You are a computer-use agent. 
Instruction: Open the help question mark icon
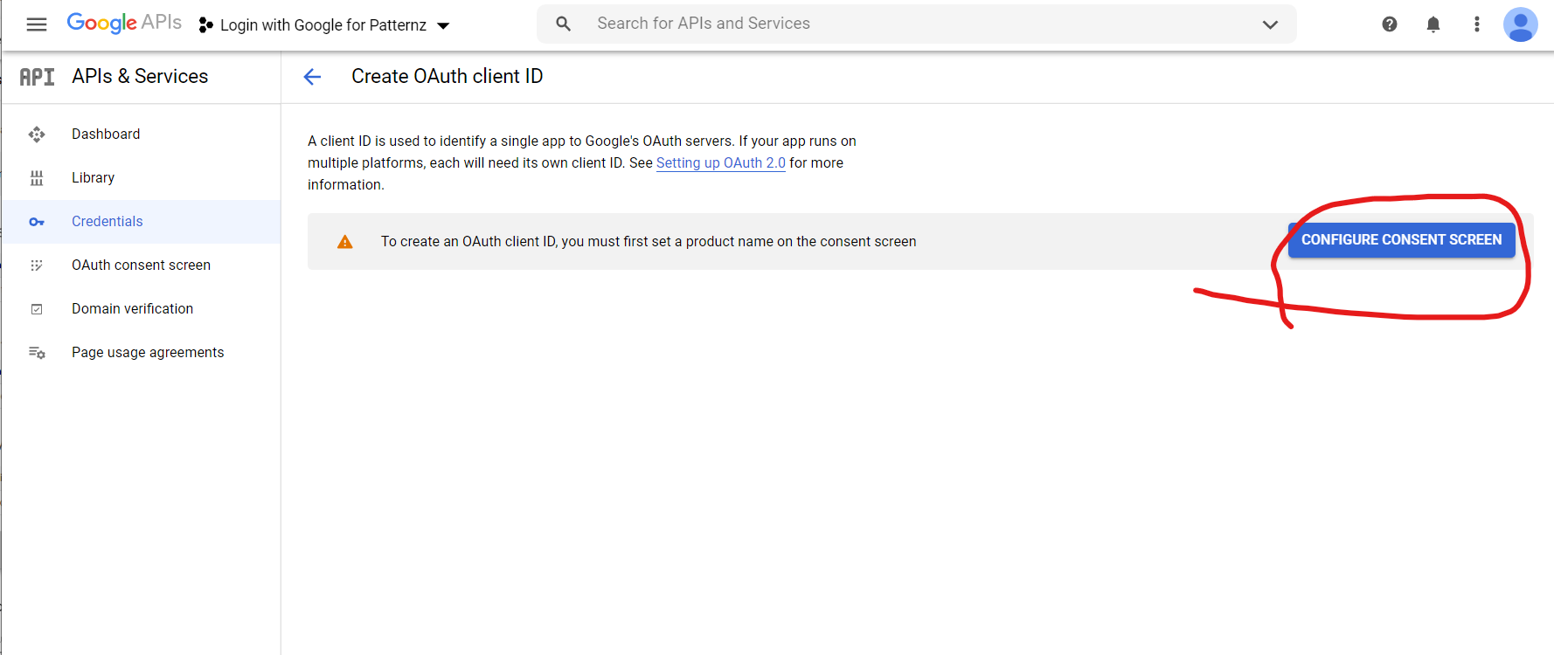[1389, 24]
